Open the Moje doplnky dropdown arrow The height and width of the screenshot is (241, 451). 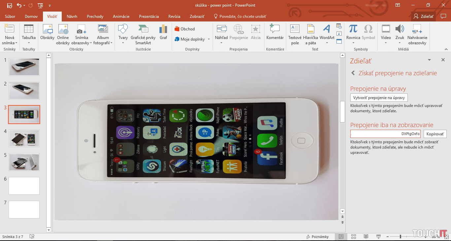[209, 39]
